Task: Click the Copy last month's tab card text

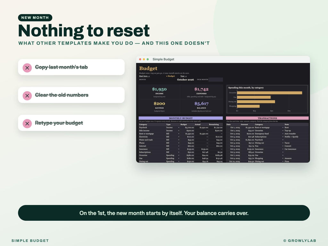Action: click(x=61, y=67)
